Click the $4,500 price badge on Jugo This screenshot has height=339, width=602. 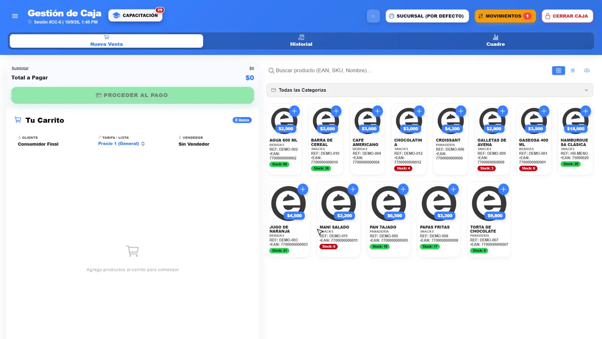294,216
